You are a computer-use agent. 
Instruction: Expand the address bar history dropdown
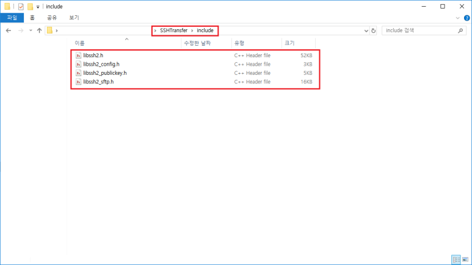click(x=366, y=30)
